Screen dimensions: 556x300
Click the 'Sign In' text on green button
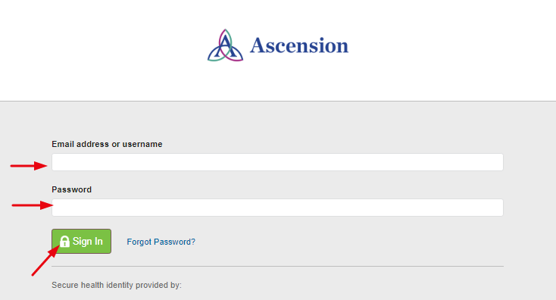tap(88, 241)
